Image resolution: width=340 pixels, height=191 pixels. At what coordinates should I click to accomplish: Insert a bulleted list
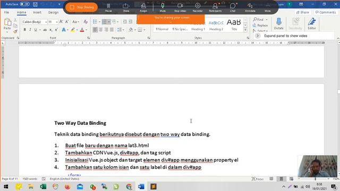[x=95, y=22]
